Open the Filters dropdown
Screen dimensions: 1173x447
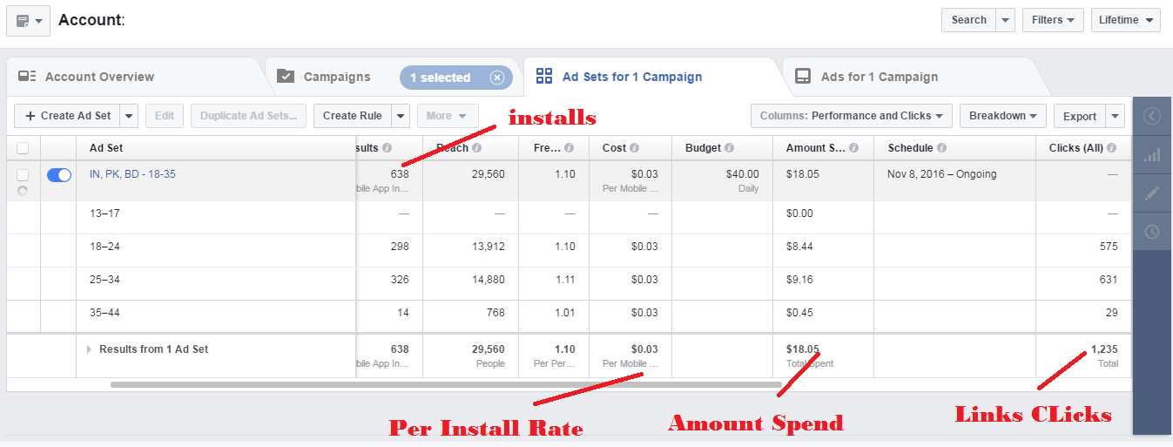pos(1053,20)
